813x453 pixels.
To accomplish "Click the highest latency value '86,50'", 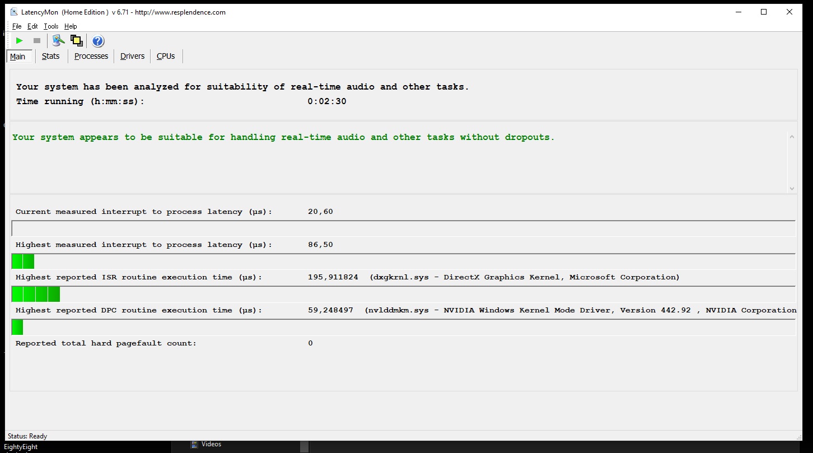I will coord(320,245).
